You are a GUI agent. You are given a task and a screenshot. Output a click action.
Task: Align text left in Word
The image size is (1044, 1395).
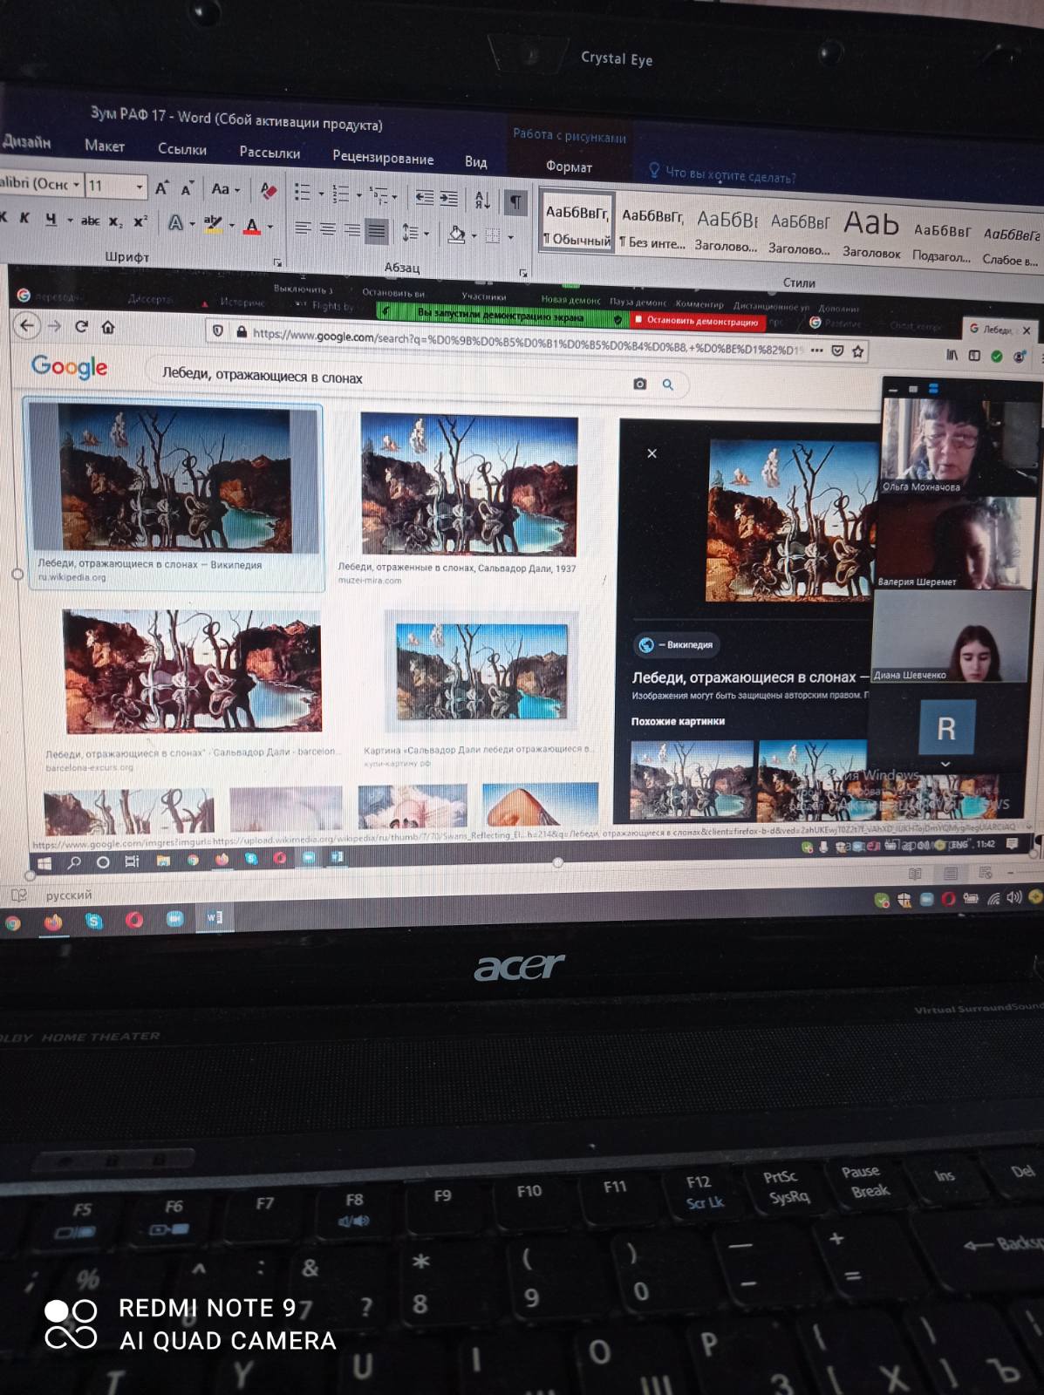click(x=303, y=228)
